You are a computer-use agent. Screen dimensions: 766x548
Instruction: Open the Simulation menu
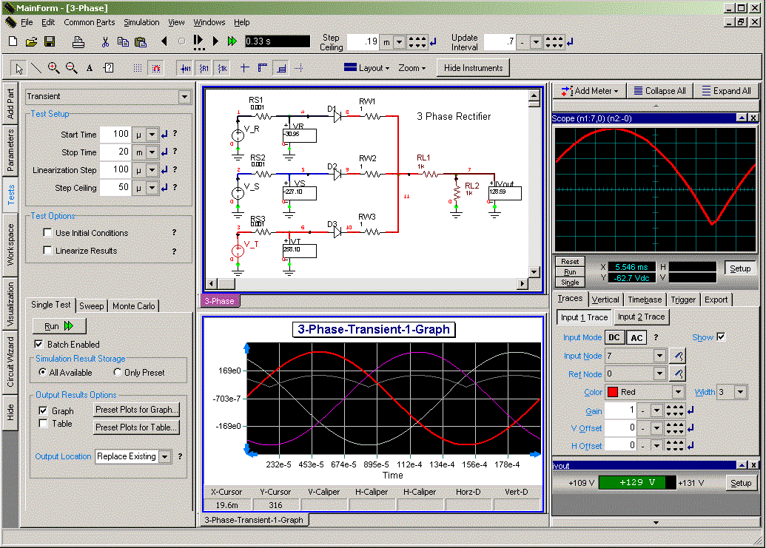[141, 22]
